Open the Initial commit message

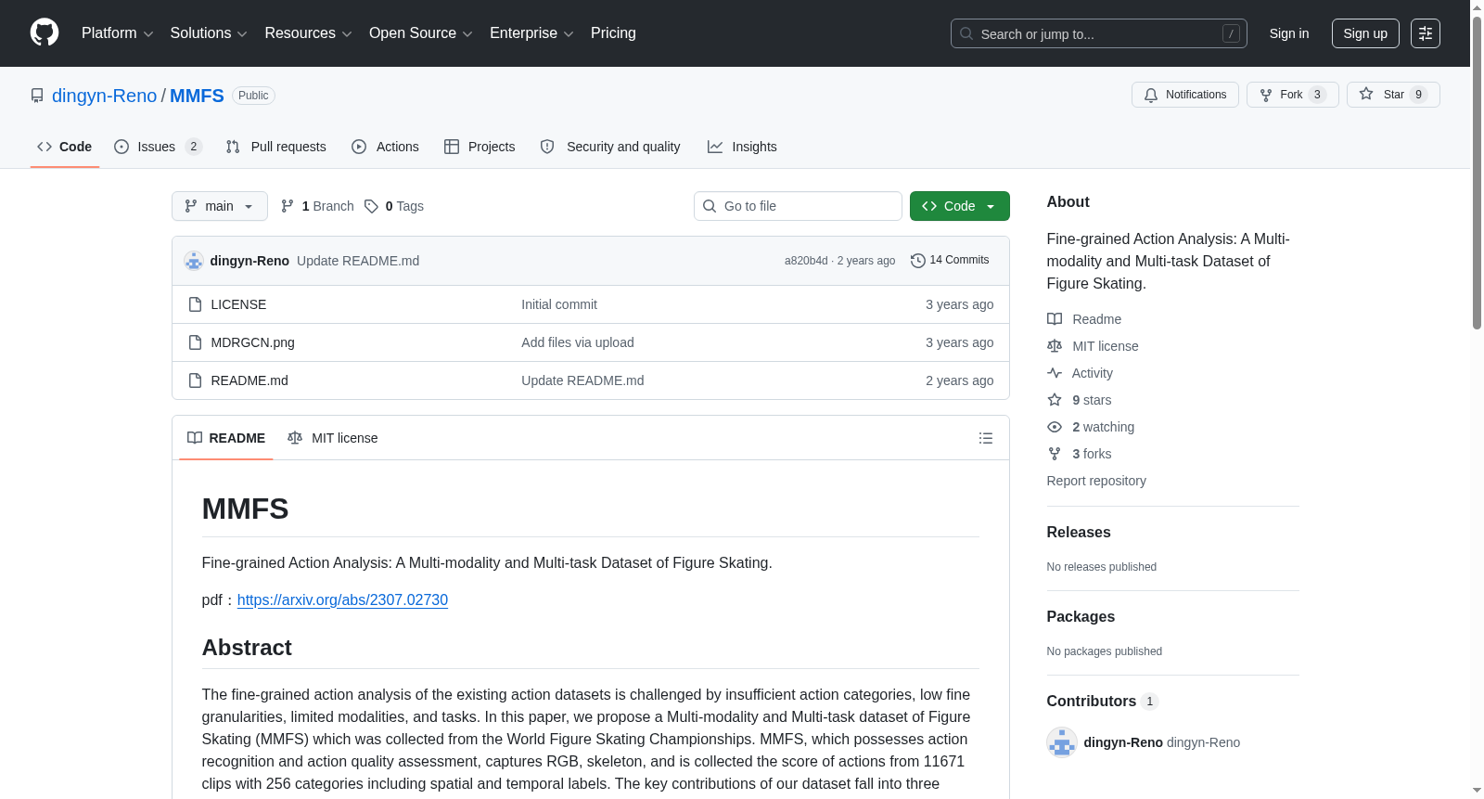[x=559, y=304]
